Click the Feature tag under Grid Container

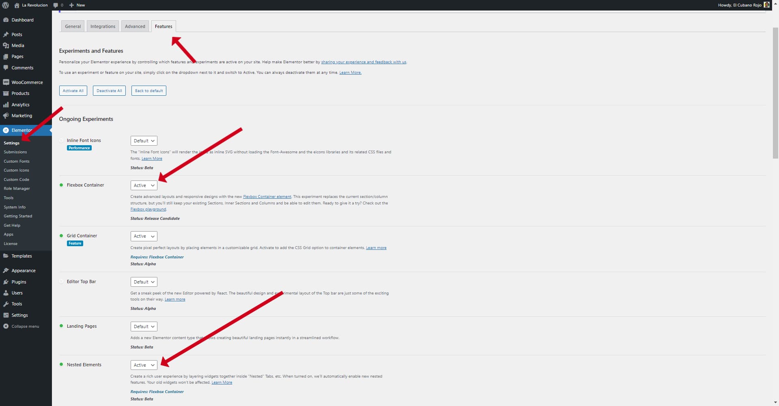[x=75, y=243]
